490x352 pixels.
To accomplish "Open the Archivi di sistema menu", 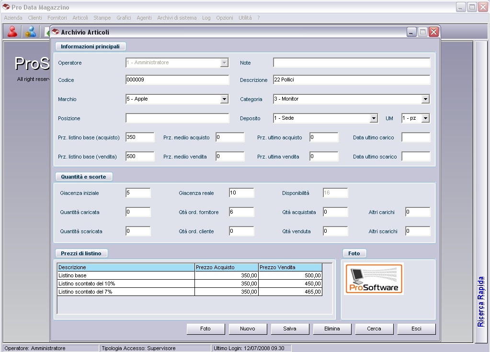I will (178, 17).
